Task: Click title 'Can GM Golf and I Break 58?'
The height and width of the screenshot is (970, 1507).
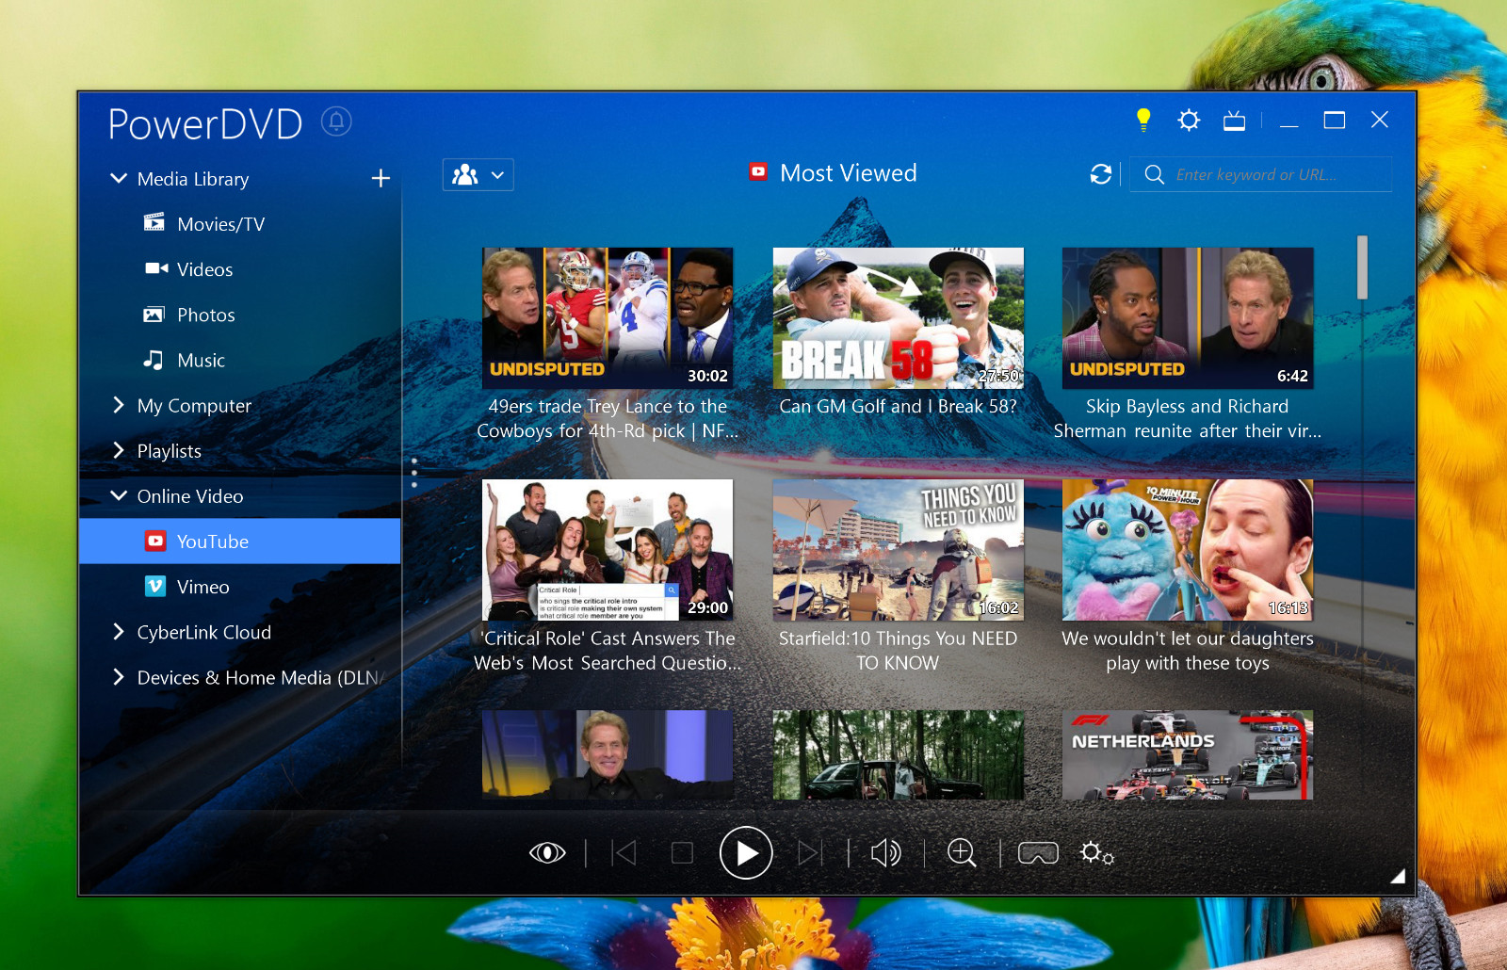Action: 898,407
